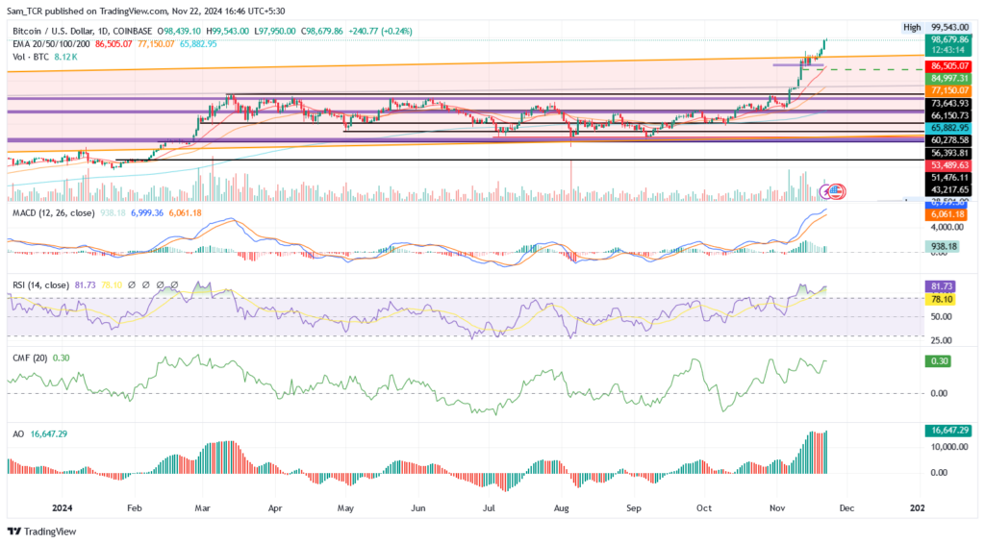Screen dimensions: 985x544
Task: Click the orange 77,150.07 EMA price tag
Action: coord(949,91)
